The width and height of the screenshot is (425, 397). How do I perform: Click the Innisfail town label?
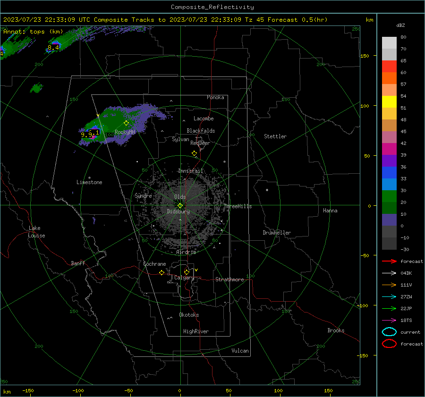pyautogui.click(x=191, y=171)
